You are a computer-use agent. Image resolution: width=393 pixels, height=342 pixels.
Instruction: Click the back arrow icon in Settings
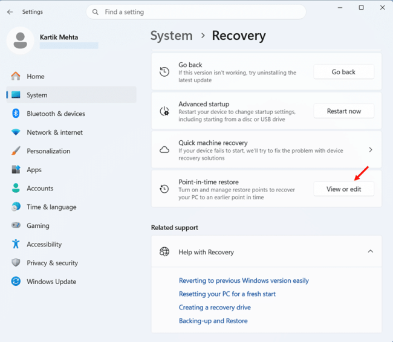[10, 11]
